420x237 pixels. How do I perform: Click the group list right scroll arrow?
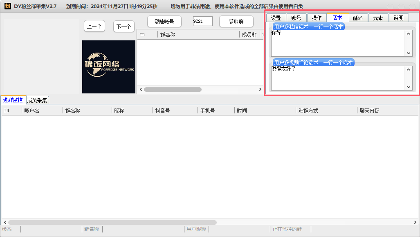tap(260, 89)
